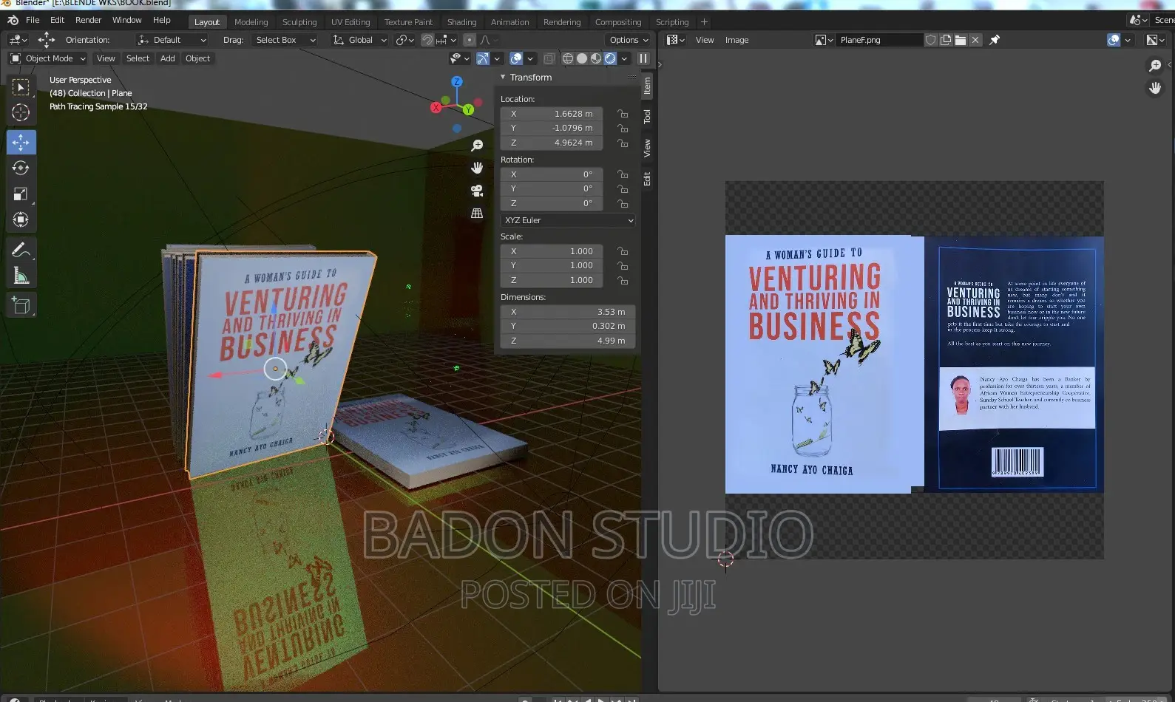Click the viewport pan hand icon

click(x=477, y=168)
